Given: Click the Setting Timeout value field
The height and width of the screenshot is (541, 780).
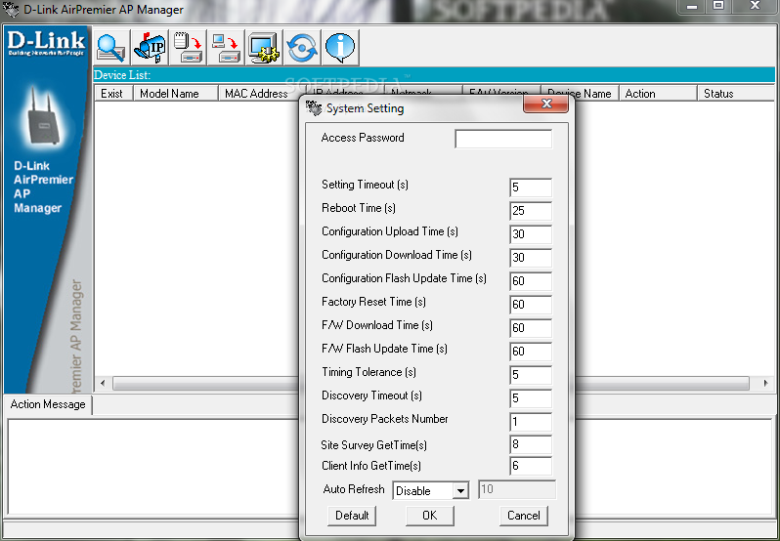Looking at the screenshot, I should coord(531,187).
